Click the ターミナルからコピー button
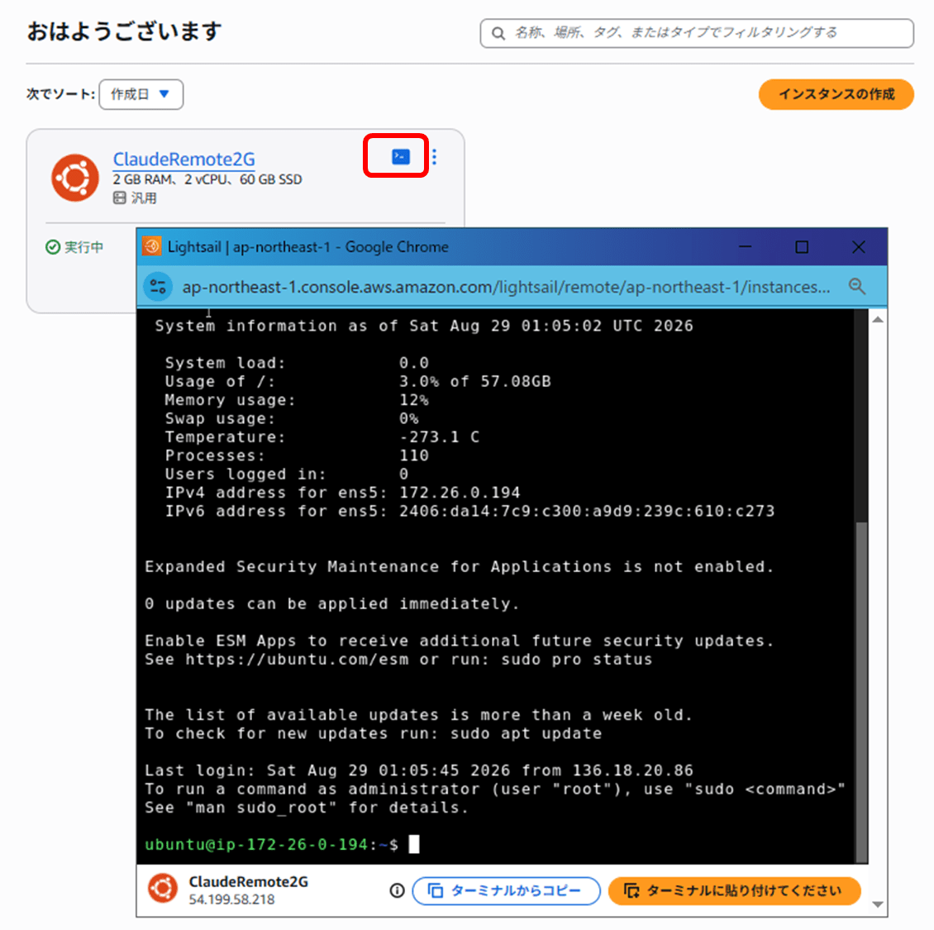The height and width of the screenshot is (930, 934). pyautogui.click(x=506, y=890)
